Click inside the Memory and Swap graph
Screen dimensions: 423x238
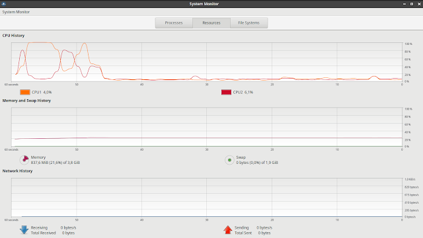click(207, 127)
